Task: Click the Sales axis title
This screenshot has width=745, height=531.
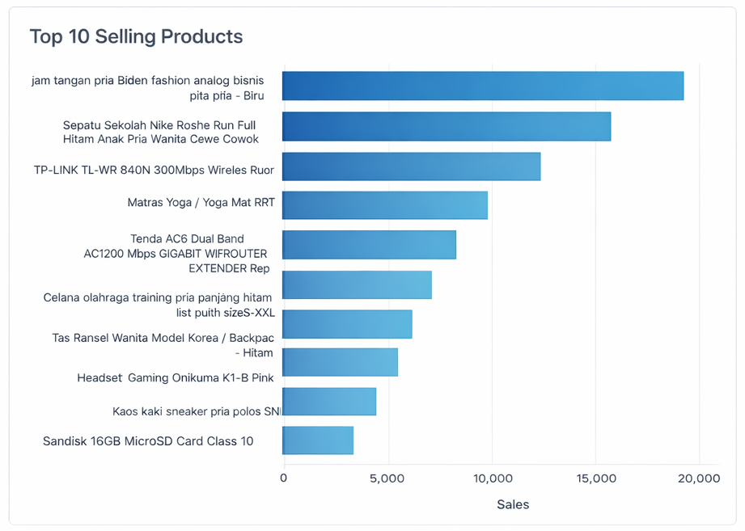Action: click(513, 504)
